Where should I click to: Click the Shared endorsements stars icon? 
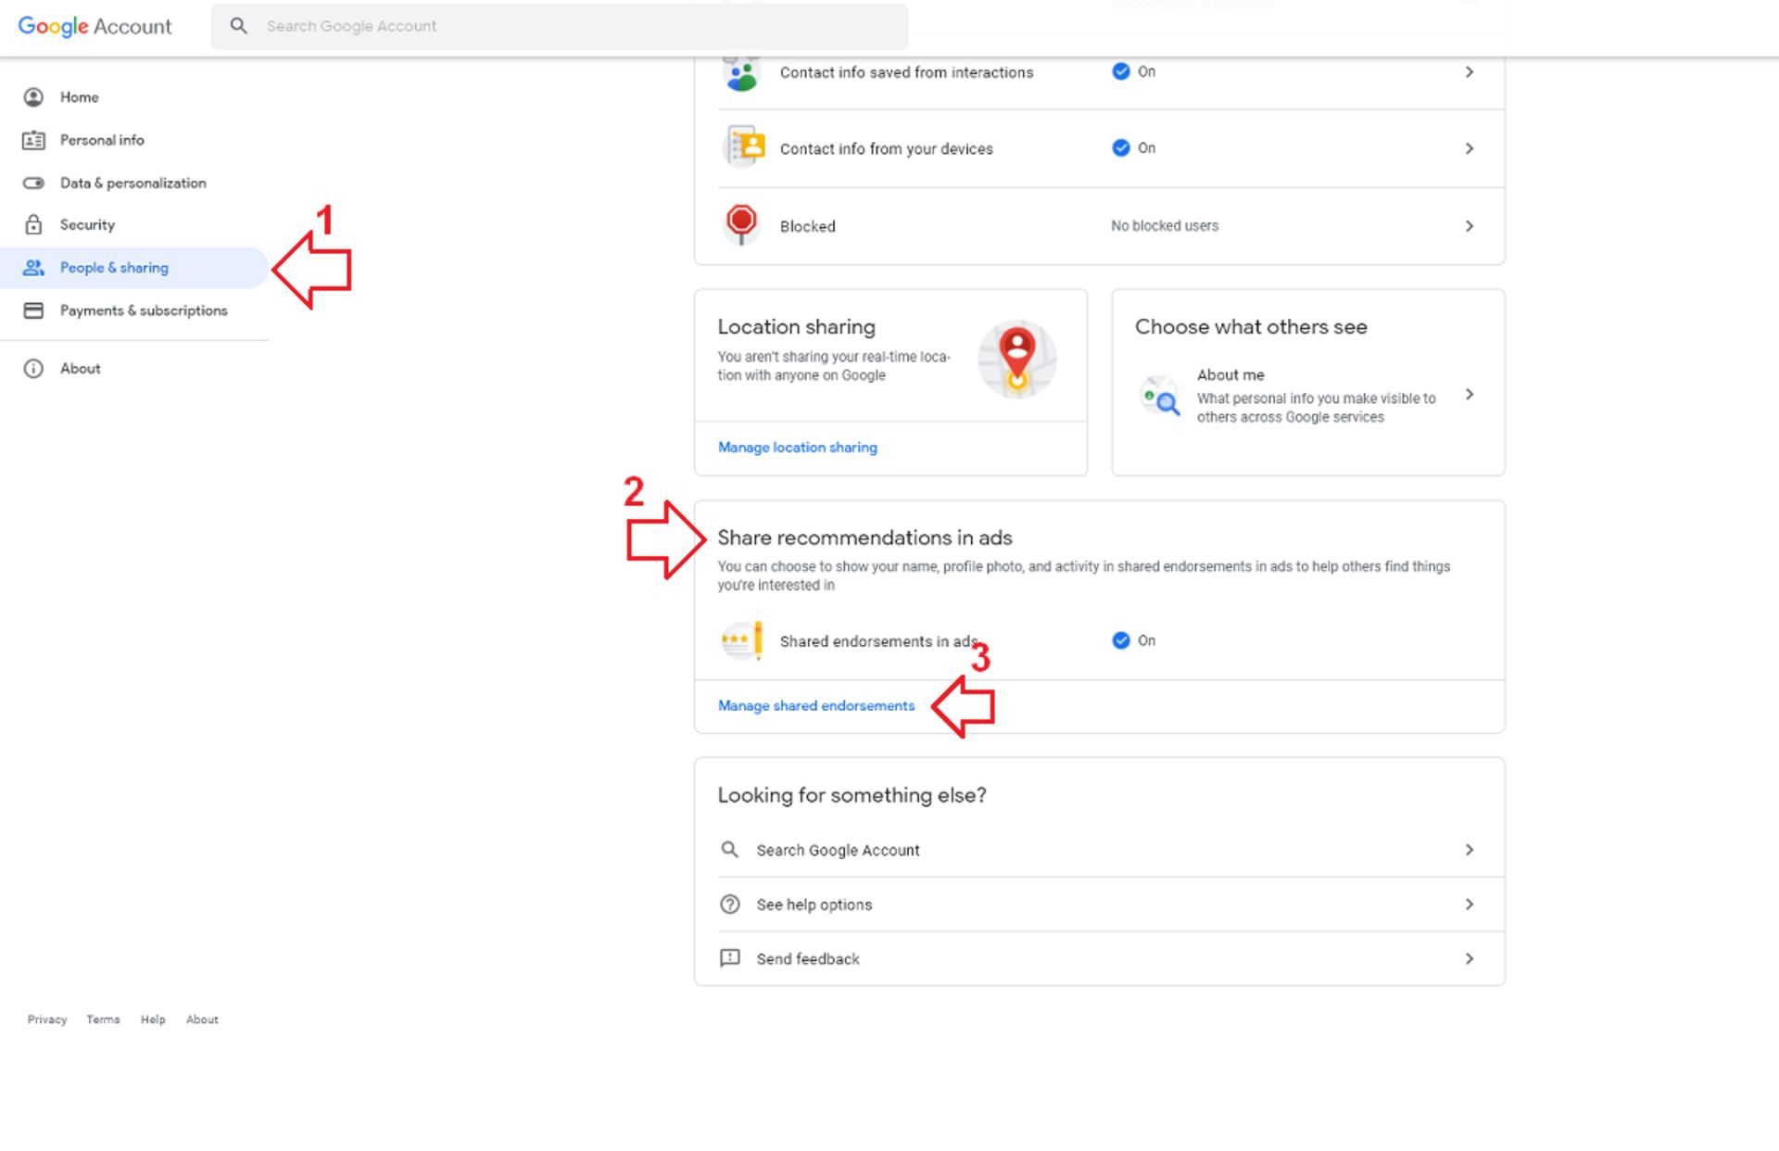coord(741,640)
